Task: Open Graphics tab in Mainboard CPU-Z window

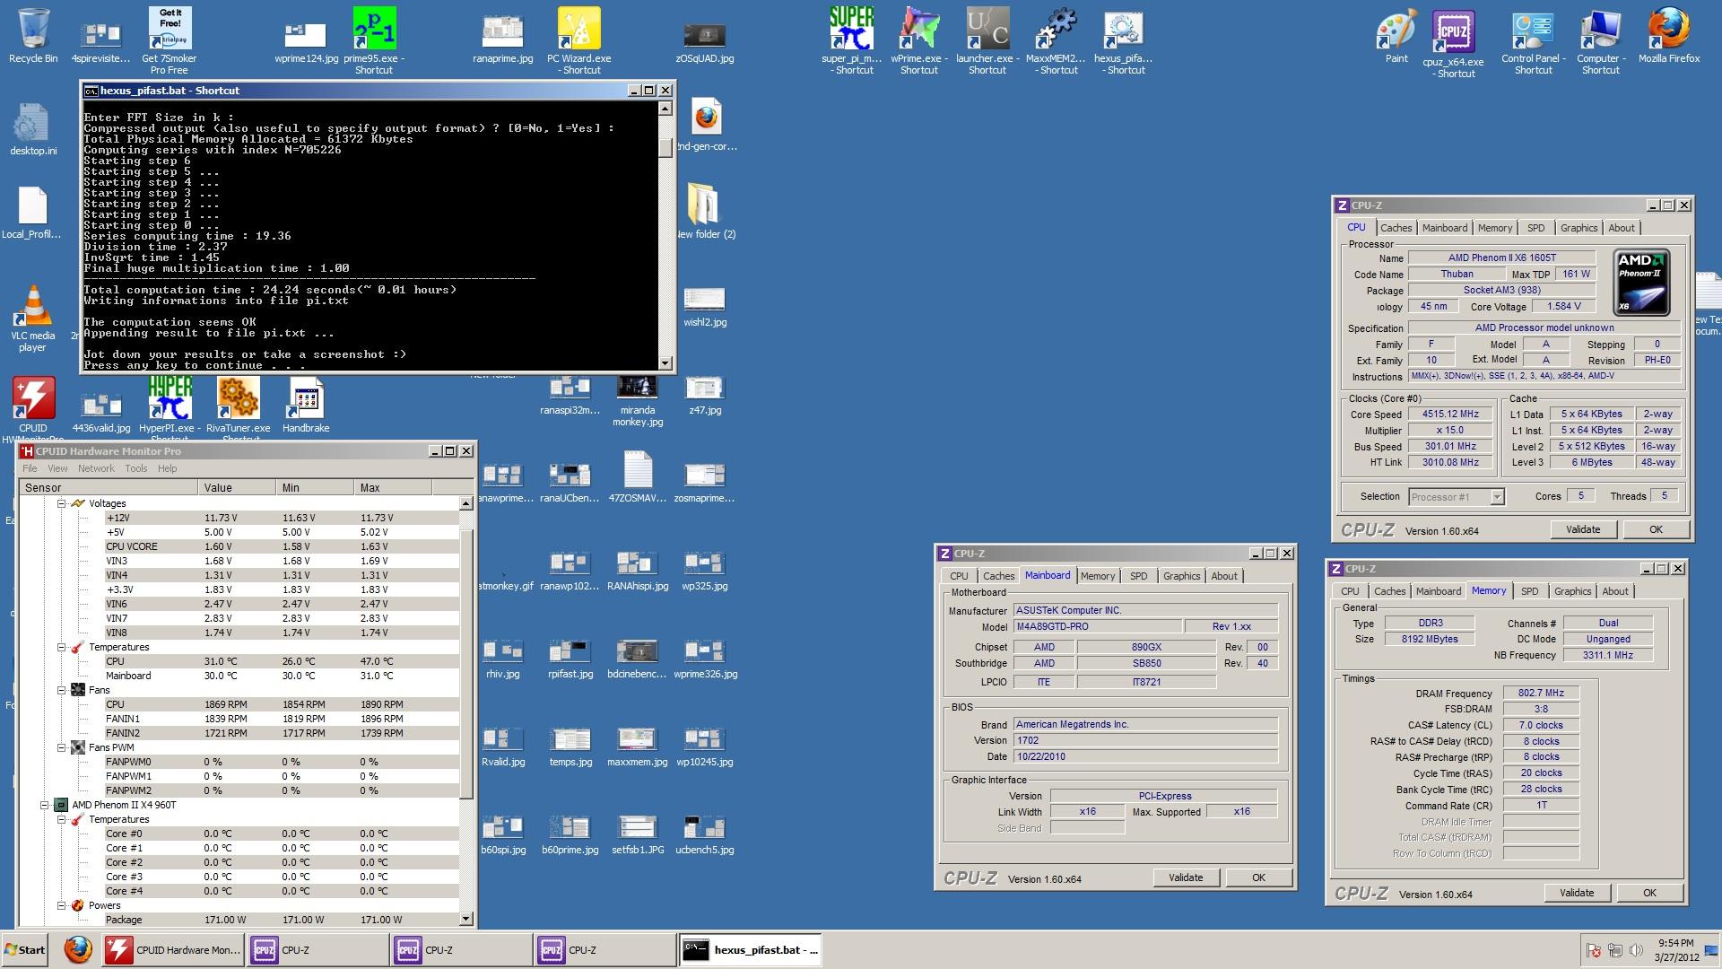Action: (1181, 576)
